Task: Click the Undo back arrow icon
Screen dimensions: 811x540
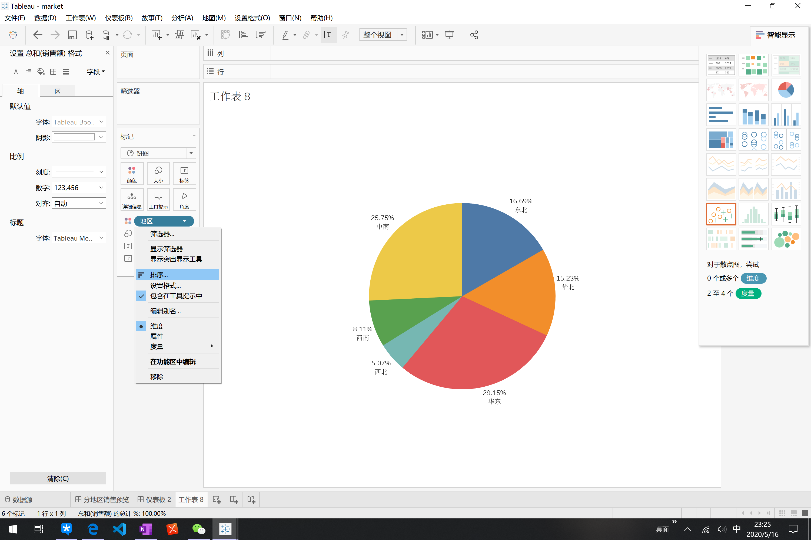Action: click(x=38, y=35)
